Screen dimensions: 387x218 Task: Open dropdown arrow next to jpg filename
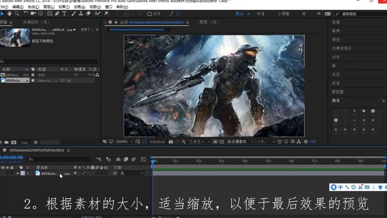coord(74,30)
